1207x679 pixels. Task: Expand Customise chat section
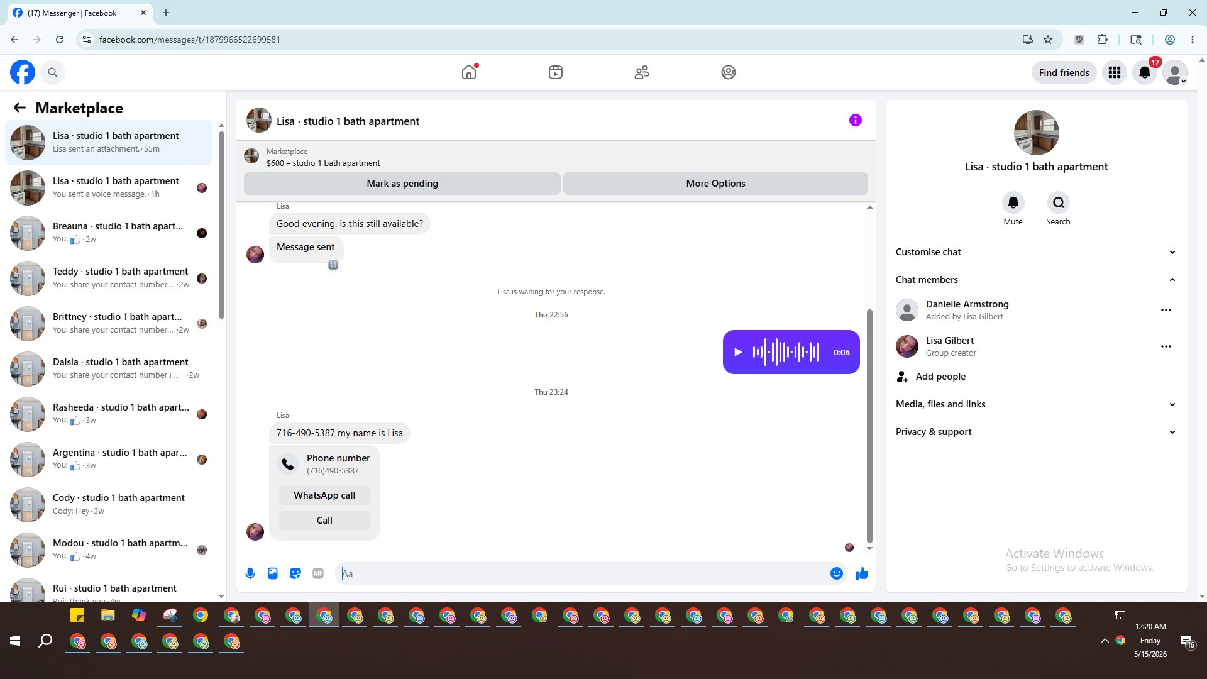click(1036, 252)
